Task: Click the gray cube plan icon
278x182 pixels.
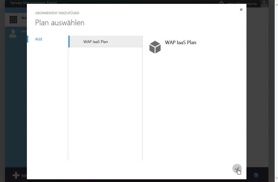Action: [x=155, y=47]
